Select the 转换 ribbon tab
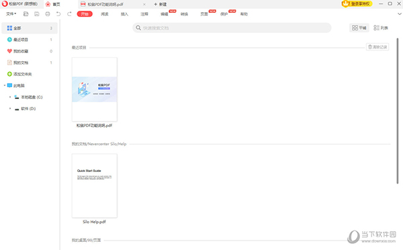Viewport: 403px width, 250px height. [184, 14]
